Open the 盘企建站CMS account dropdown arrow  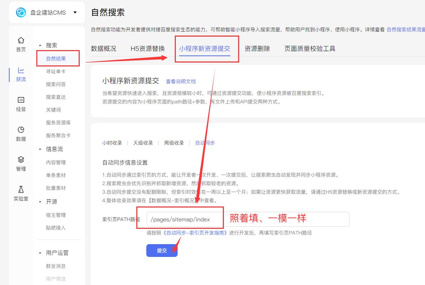75,12
